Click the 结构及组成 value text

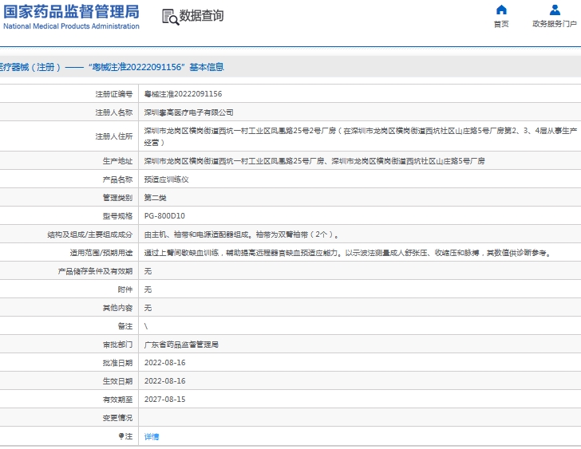pyautogui.click(x=241, y=234)
